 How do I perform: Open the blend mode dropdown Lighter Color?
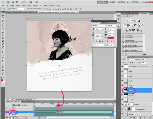pos(128,60)
